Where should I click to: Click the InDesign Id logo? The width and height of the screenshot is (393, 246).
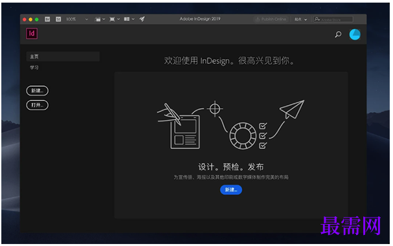tap(32, 34)
